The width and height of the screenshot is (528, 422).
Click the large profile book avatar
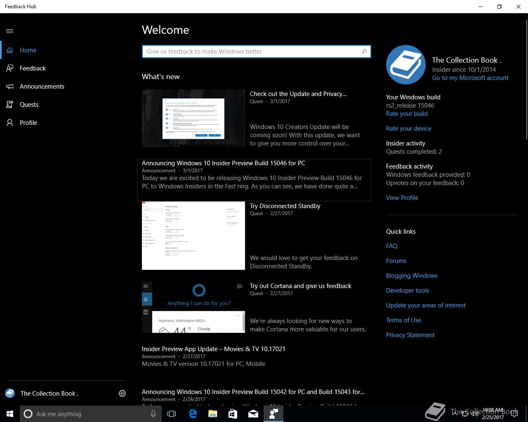(406, 65)
